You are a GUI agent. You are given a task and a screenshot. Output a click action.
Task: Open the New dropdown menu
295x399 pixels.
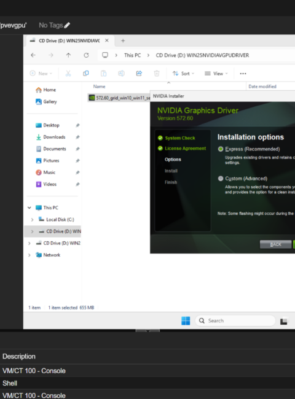click(x=41, y=74)
